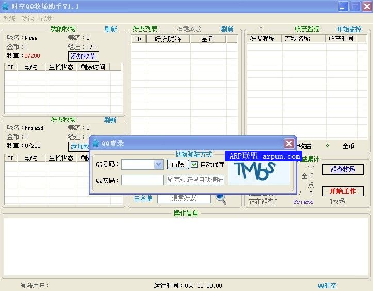Click the blue Friend text in 正在巡查

[x=303, y=202]
